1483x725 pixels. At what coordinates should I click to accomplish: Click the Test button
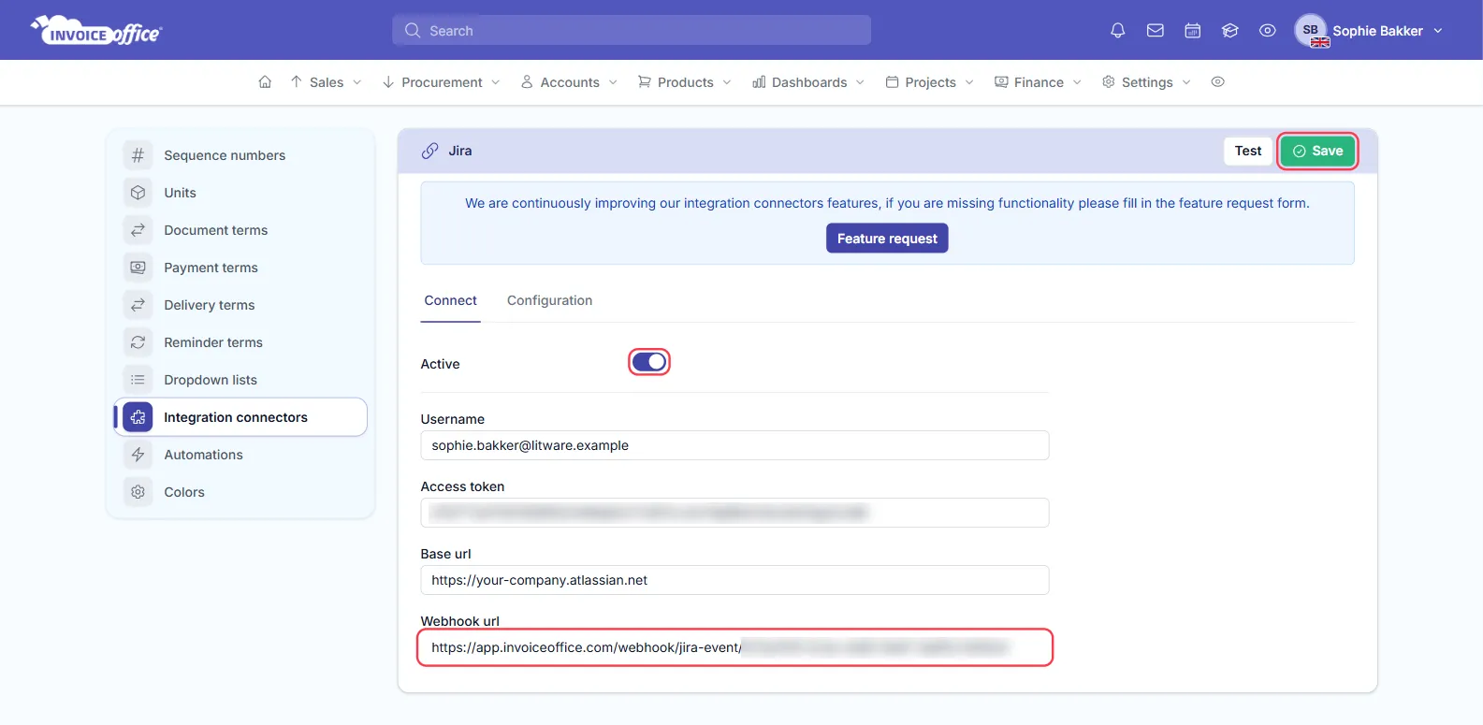pos(1248,151)
